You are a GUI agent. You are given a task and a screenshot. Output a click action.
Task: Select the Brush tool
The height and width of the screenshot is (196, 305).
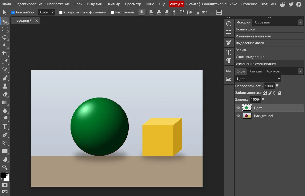5,78
